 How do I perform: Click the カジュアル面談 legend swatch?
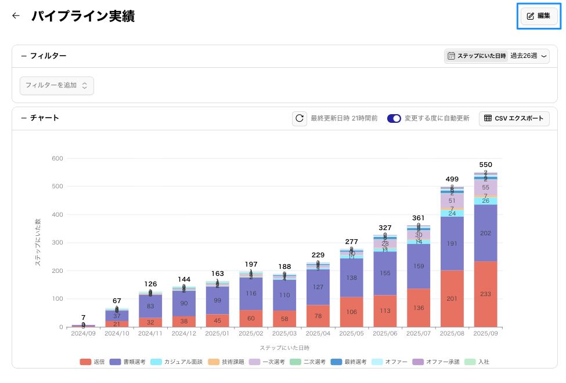pos(156,362)
